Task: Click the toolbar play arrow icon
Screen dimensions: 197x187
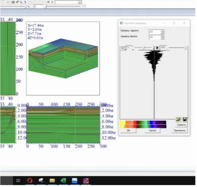Action: click(52, 2)
